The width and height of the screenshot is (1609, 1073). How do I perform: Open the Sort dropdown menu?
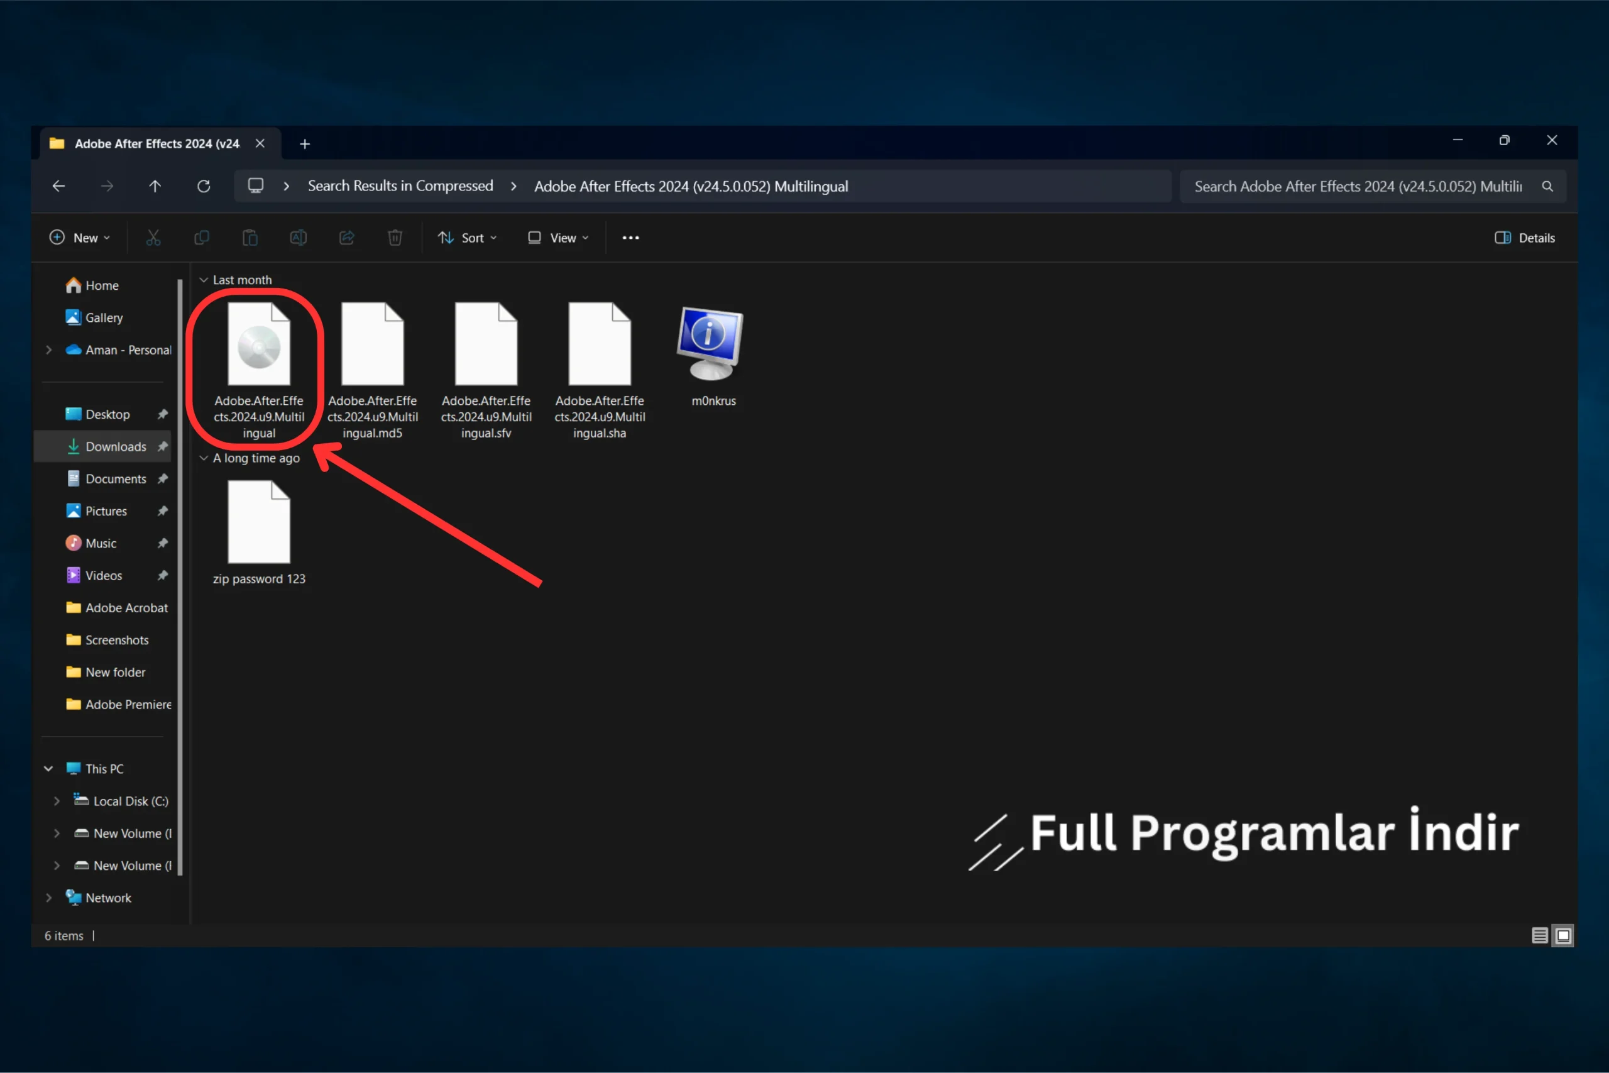tap(467, 238)
